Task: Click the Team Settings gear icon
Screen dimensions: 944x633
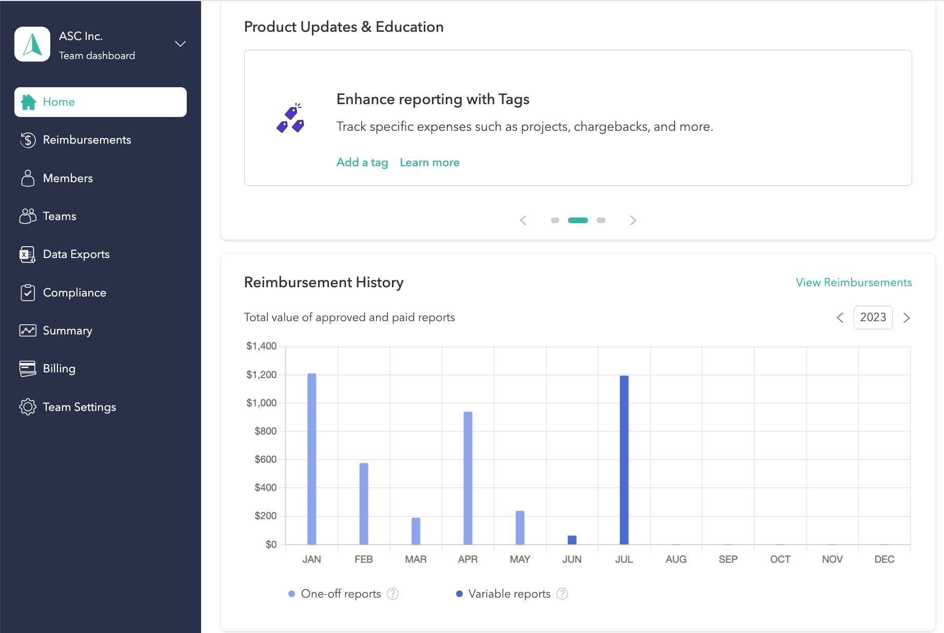Action: tap(28, 407)
